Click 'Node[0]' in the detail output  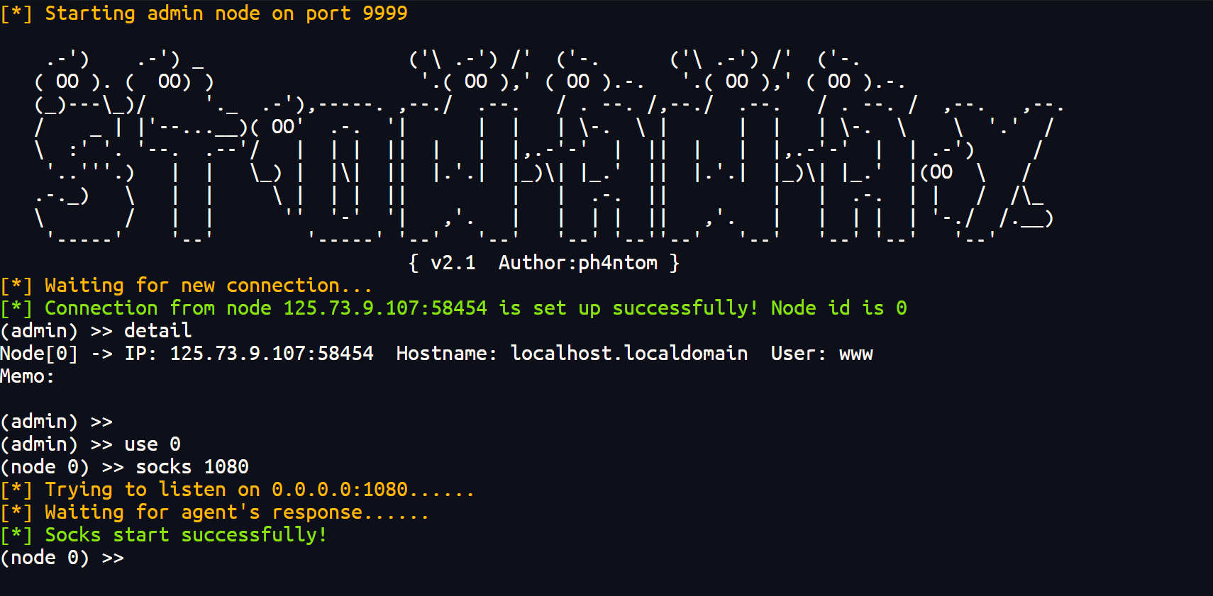click(39, 354)
